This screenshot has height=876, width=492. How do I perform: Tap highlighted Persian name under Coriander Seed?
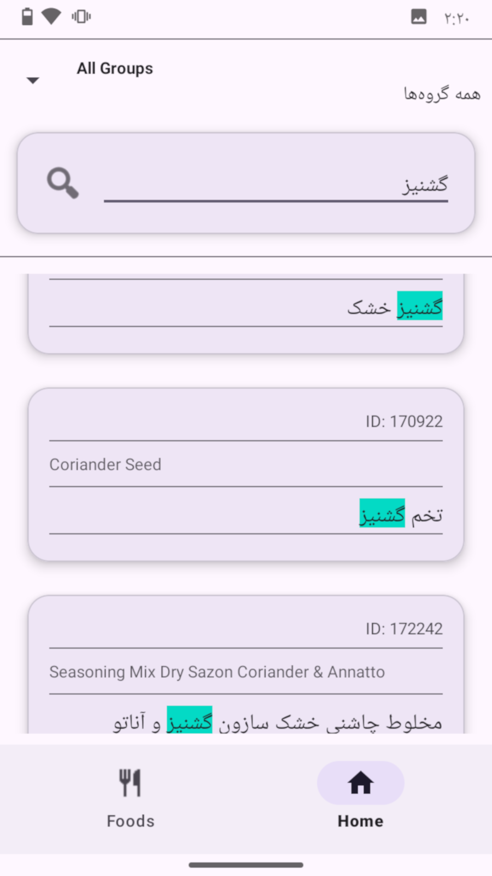coord(382,514)
